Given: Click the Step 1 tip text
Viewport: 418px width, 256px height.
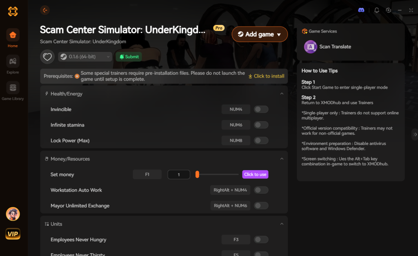Looking at the screenshot, I should click(x=345, y=87).
